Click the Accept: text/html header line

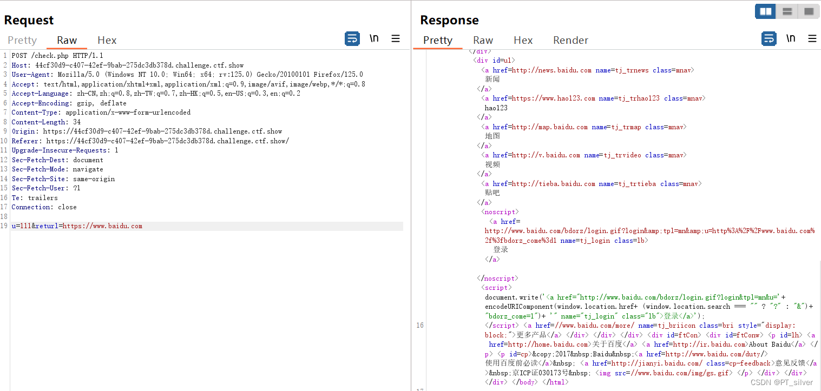188,84
